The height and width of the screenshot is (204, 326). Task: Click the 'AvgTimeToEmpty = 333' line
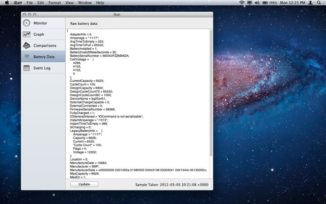(x=87, y=42)
